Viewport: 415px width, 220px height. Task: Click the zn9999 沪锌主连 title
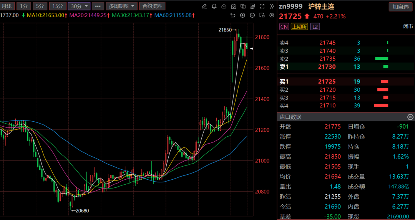(x=307, y=7)
